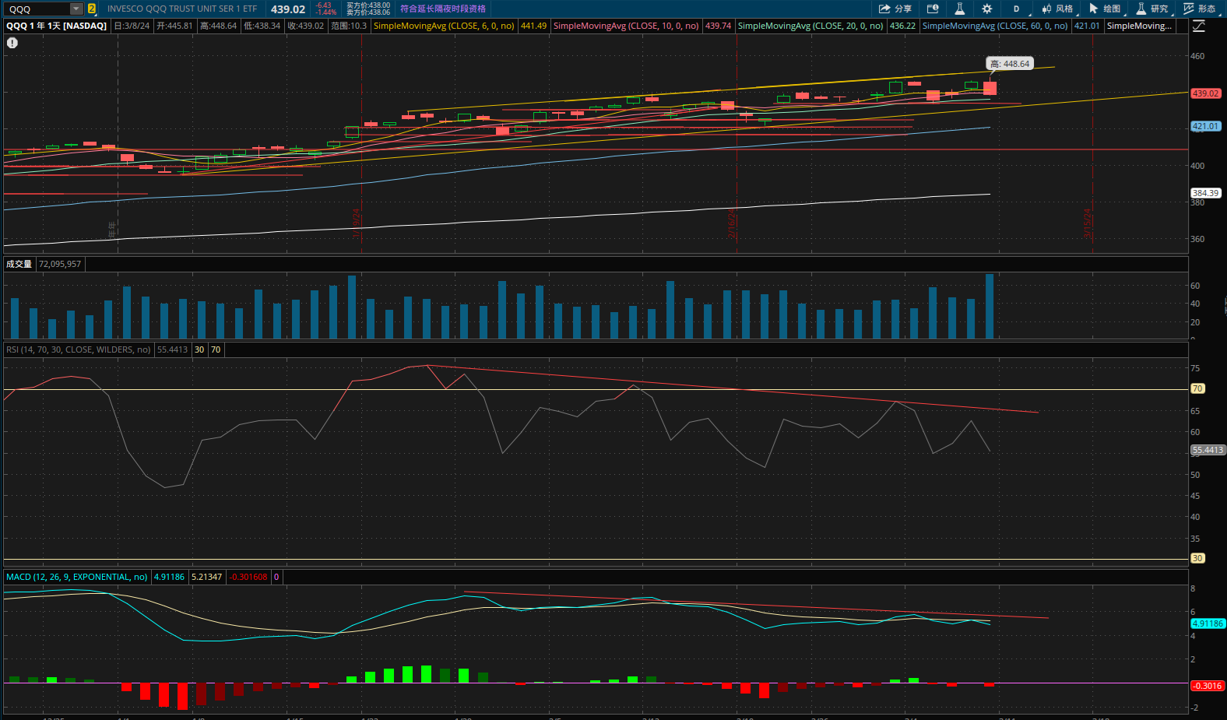Click the extended-hours eligibility label 符合延长隔夜时段资格

coord(443,9)
